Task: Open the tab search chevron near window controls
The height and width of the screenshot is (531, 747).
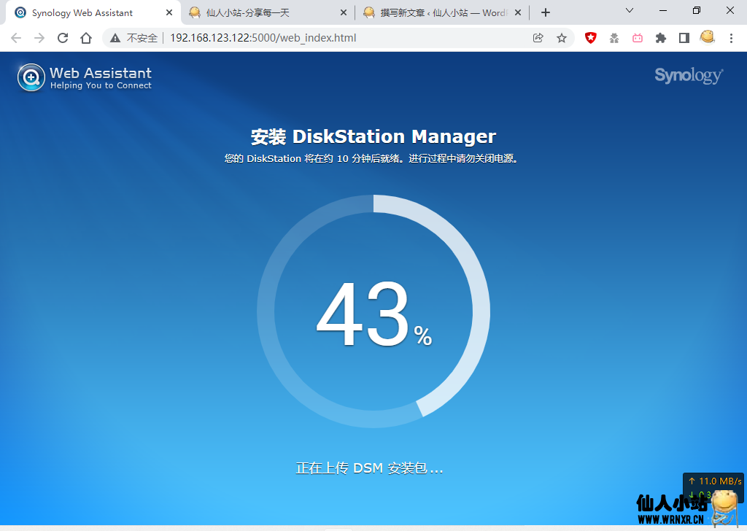Action: [x=631, y=12]
